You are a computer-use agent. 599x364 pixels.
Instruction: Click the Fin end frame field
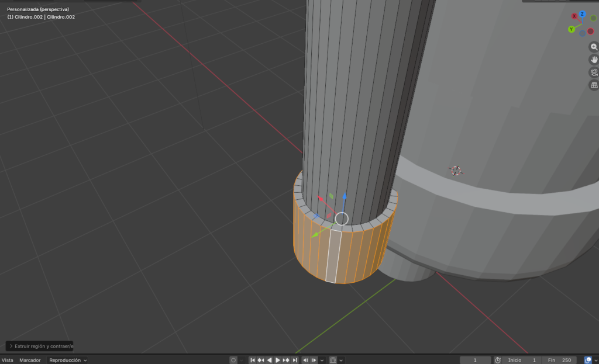(x=560, y=360)
